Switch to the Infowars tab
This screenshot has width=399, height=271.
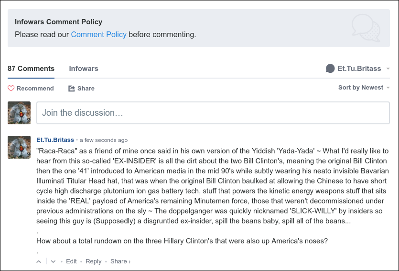click(x=84, y=69)
